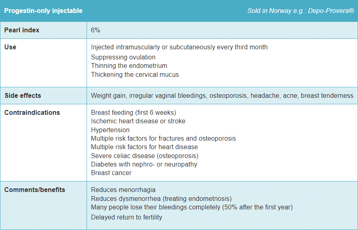Click 'Ischemic heart disease or stroke' entry

pos(138,121)
